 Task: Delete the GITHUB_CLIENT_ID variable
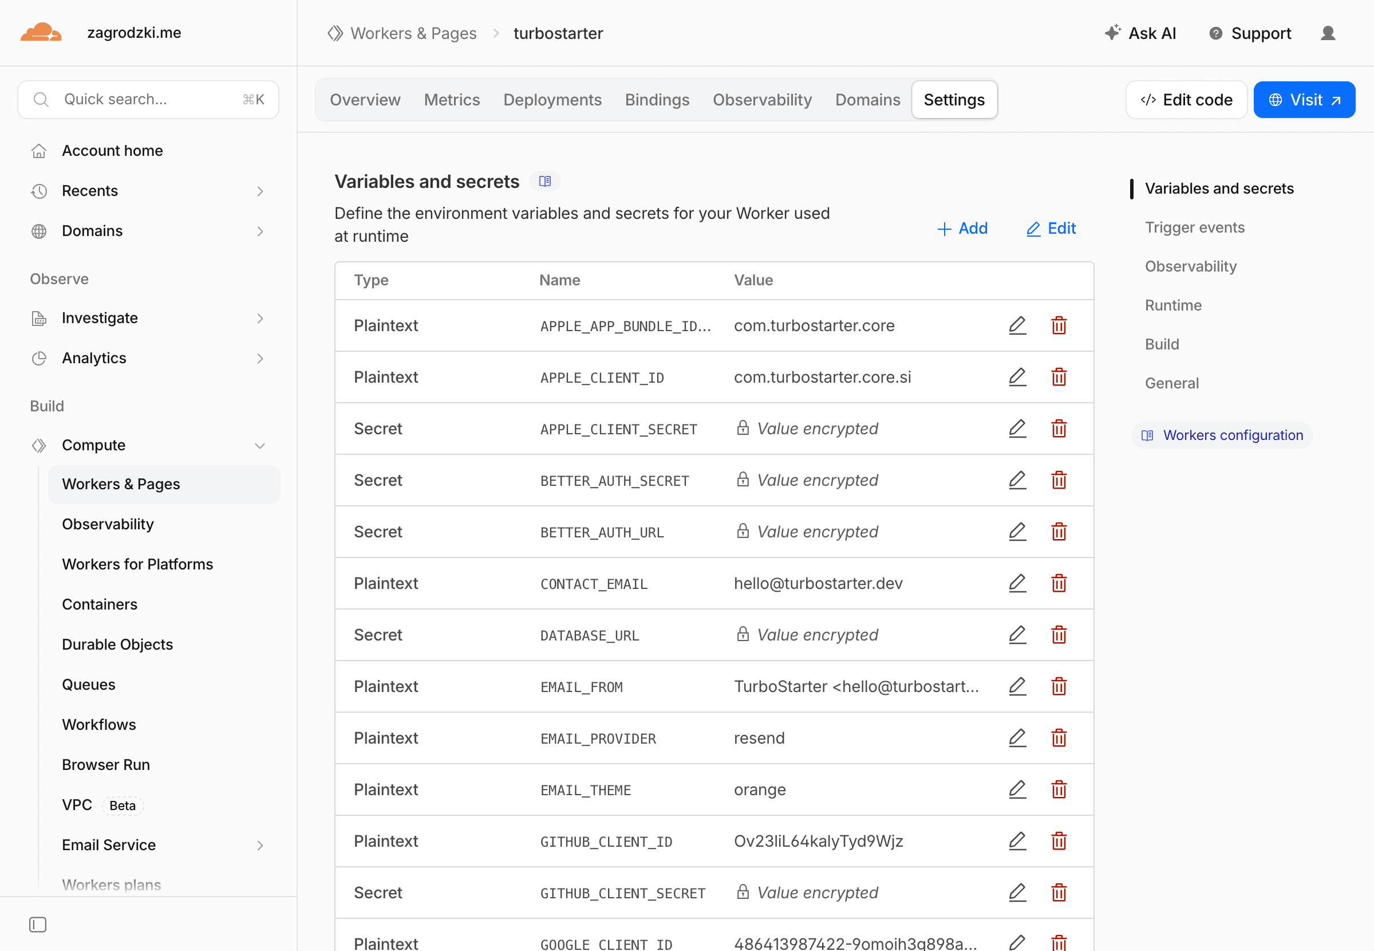[1059, 842]
